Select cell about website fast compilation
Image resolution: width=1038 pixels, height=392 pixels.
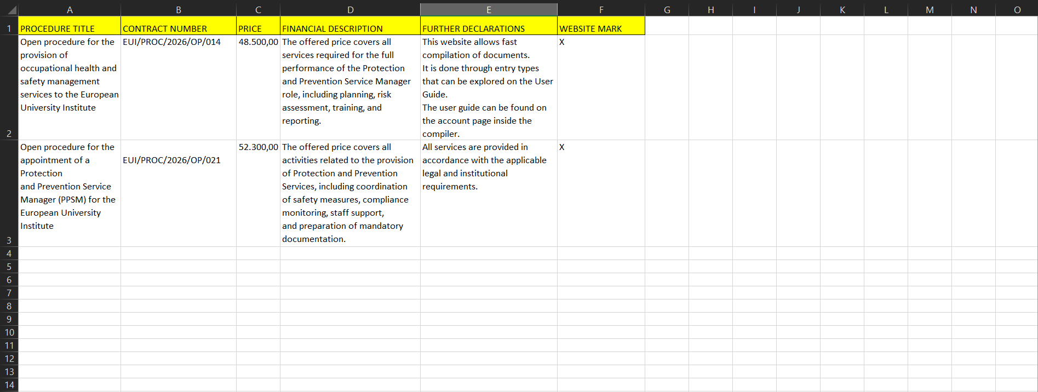coord(489,88)
